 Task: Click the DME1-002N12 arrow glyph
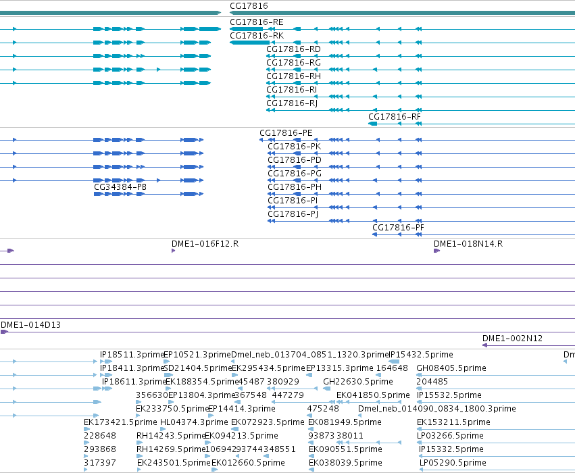[x=484, y=345]
